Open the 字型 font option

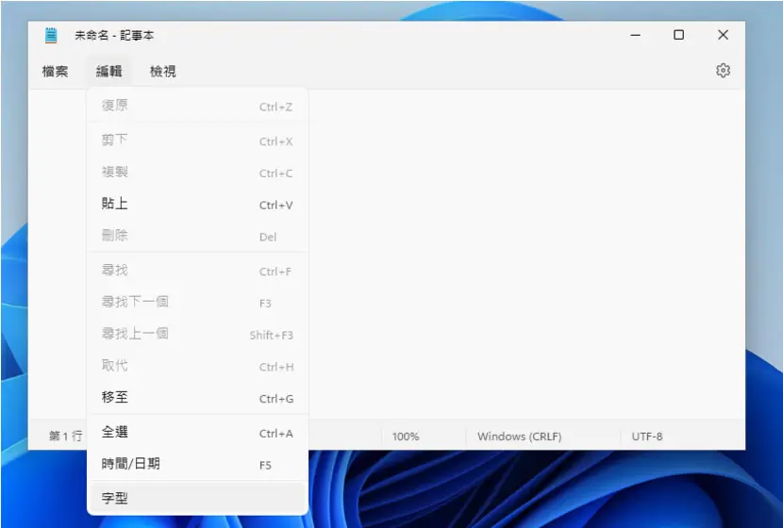tap(197, 498)
